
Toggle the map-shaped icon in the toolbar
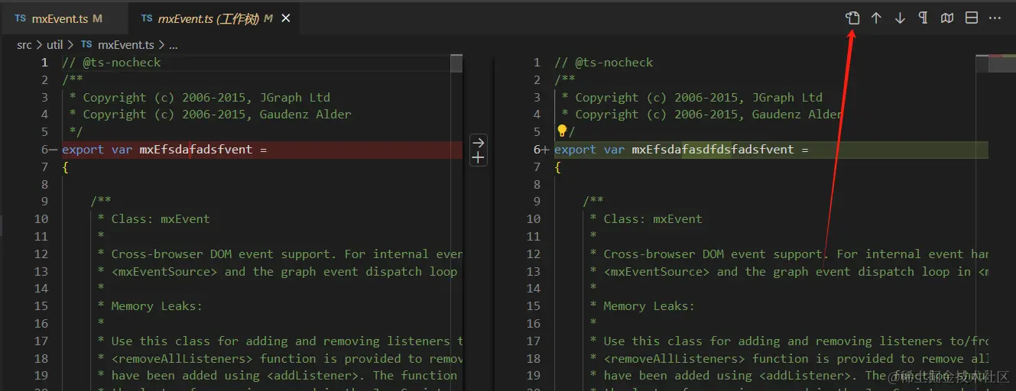947,18
